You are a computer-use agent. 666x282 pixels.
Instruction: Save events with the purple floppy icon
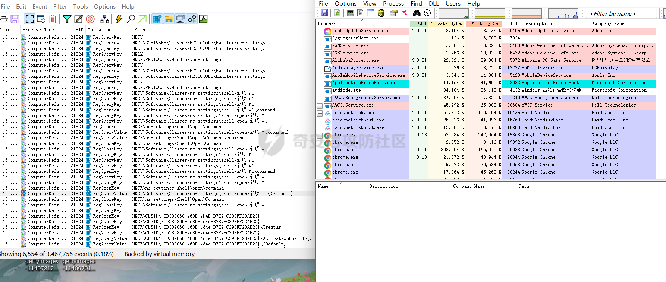[15, 19]
